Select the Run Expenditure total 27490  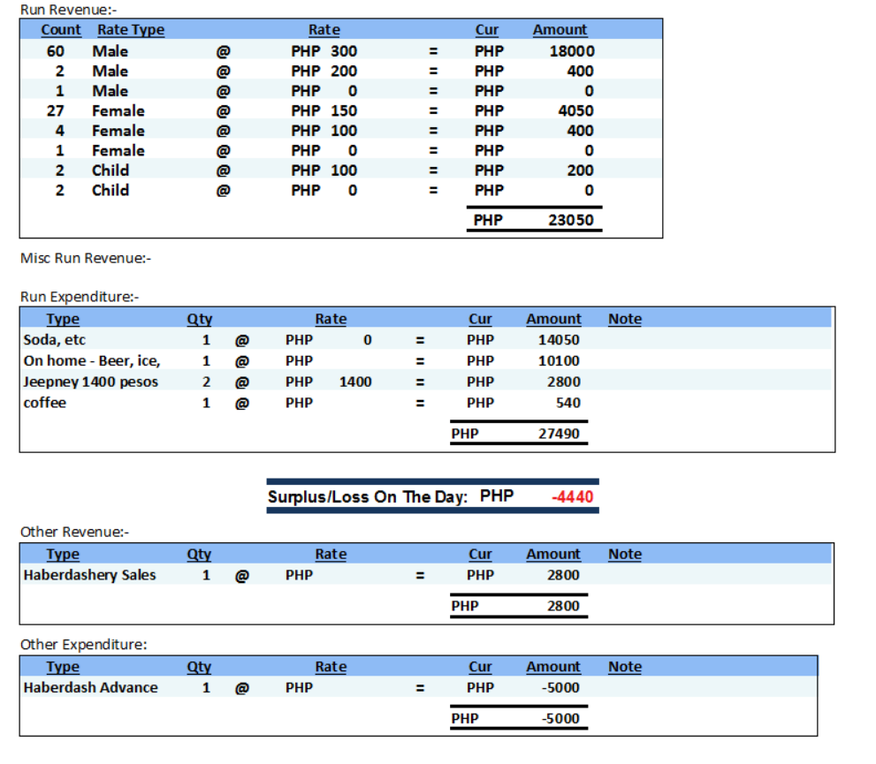(559, 434)
